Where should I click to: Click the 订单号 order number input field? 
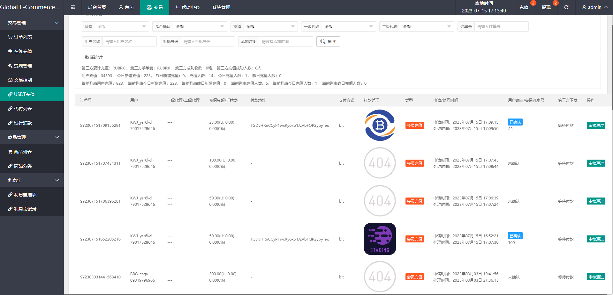(x=501, y=26)
